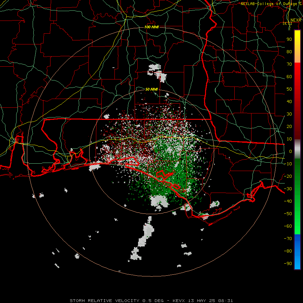
Task: Click the "50 NMI" range ring label
Action: coord(152,89)
